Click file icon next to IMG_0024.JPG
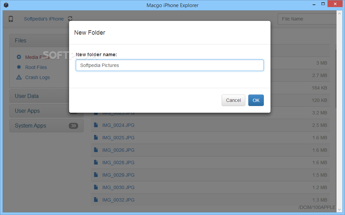Screen dimensions: 345x215 96,125
